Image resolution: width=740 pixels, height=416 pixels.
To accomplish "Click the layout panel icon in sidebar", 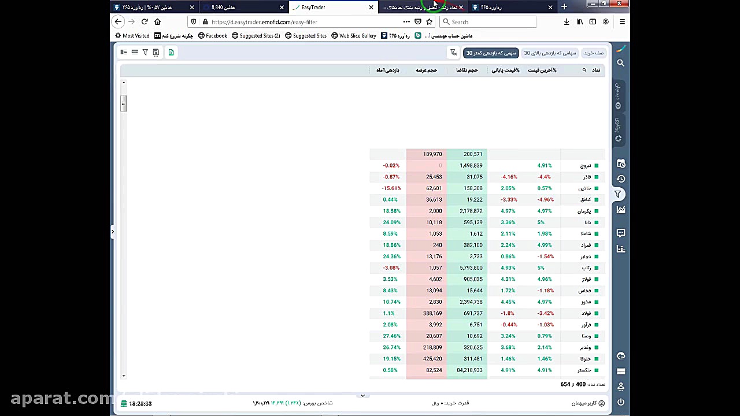I will 620,372.
